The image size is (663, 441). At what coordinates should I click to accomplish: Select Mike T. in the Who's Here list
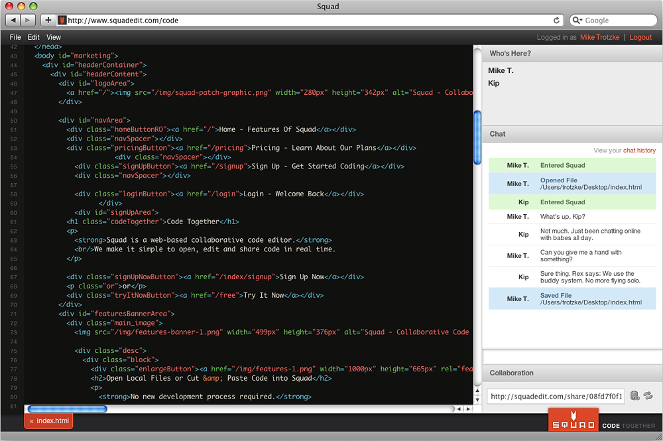click(x=501, y=70)
